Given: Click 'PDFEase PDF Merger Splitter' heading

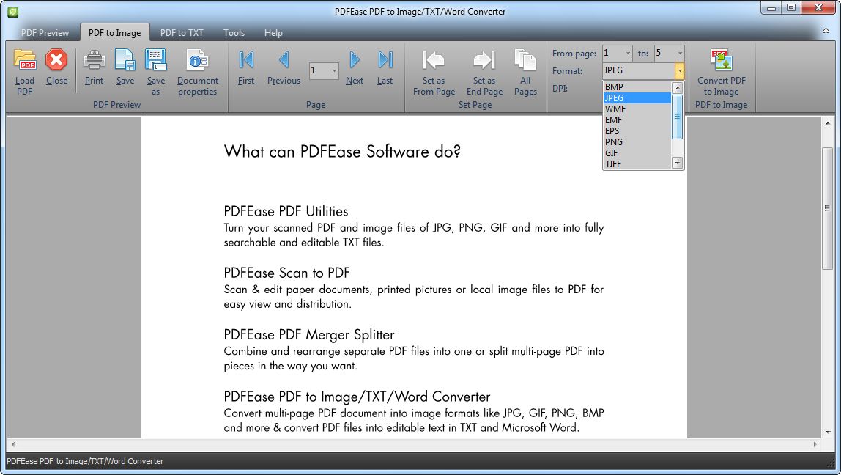Looking at the screenshot, I should point(309,335).
